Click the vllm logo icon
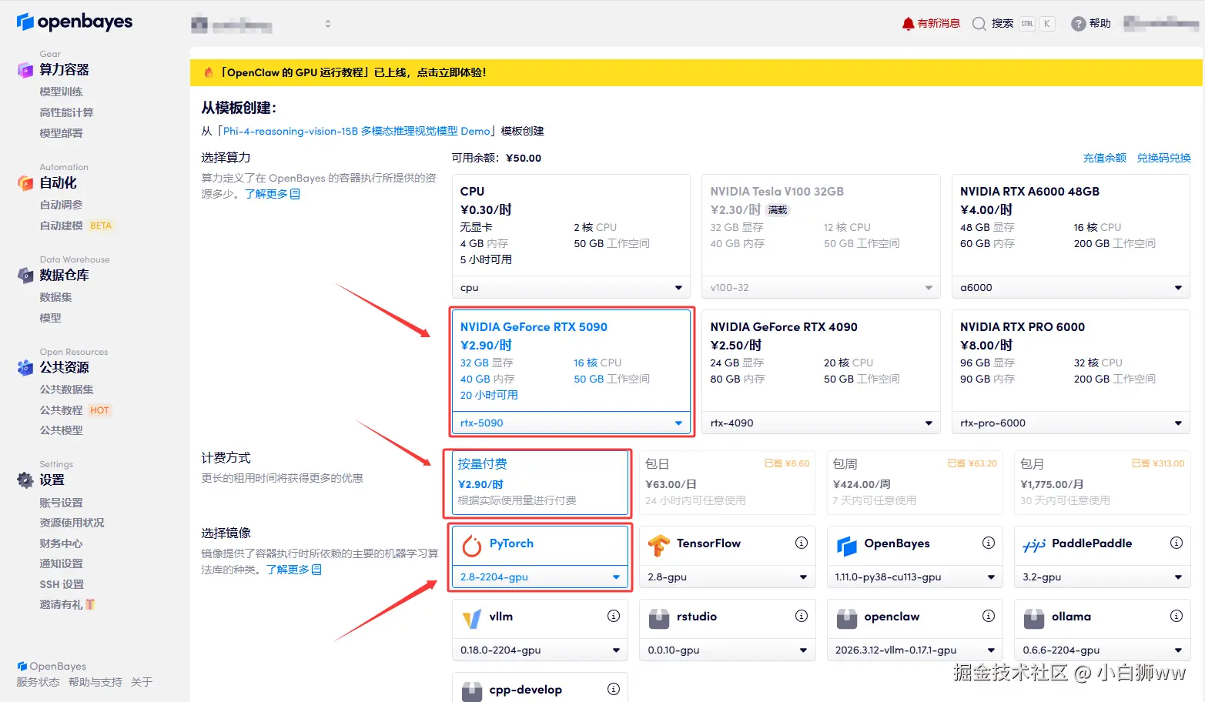Viewport: 1205px width, 702px height. pos(472,618)
